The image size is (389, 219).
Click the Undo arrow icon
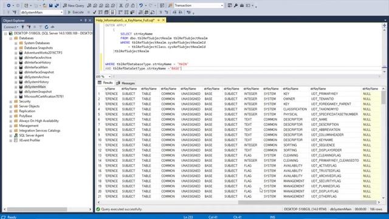tap(140, 5)
